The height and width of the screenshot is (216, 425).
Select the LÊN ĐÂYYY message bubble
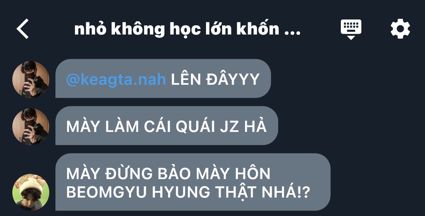(x=163, y=79)
